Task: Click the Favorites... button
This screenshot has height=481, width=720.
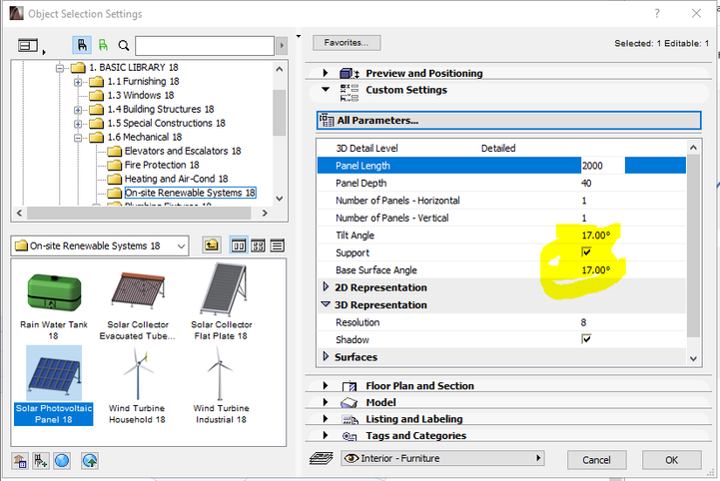Action: tap(347, 43)
